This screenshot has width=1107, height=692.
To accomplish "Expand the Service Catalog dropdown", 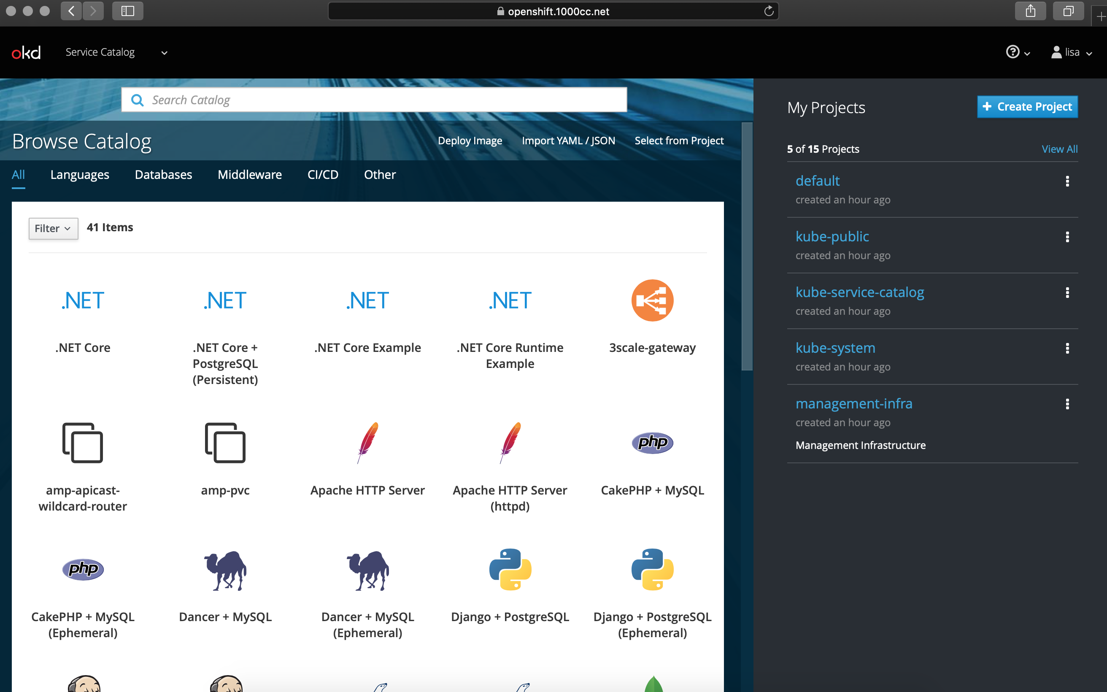I will [116, 53].
